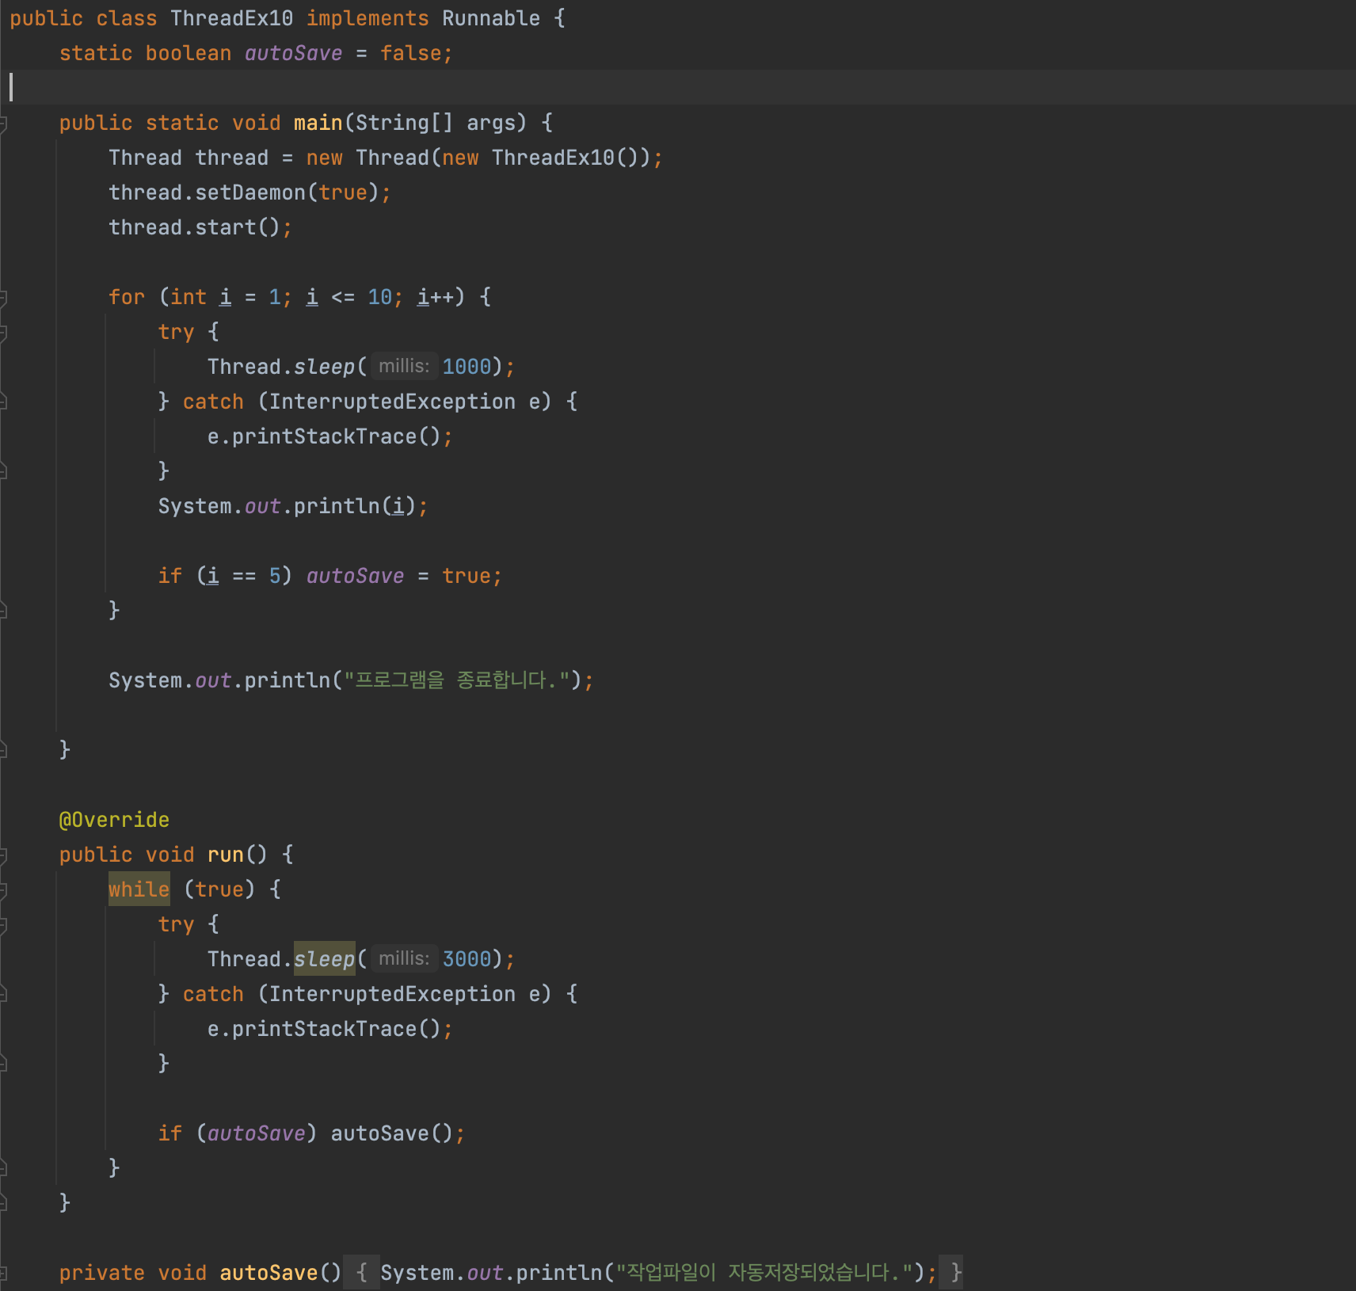Image resolution: width=1356 pixels, height=1291 pixels.
Task: Click true assigned to autoSave
Action: click(x=467, y=576)
